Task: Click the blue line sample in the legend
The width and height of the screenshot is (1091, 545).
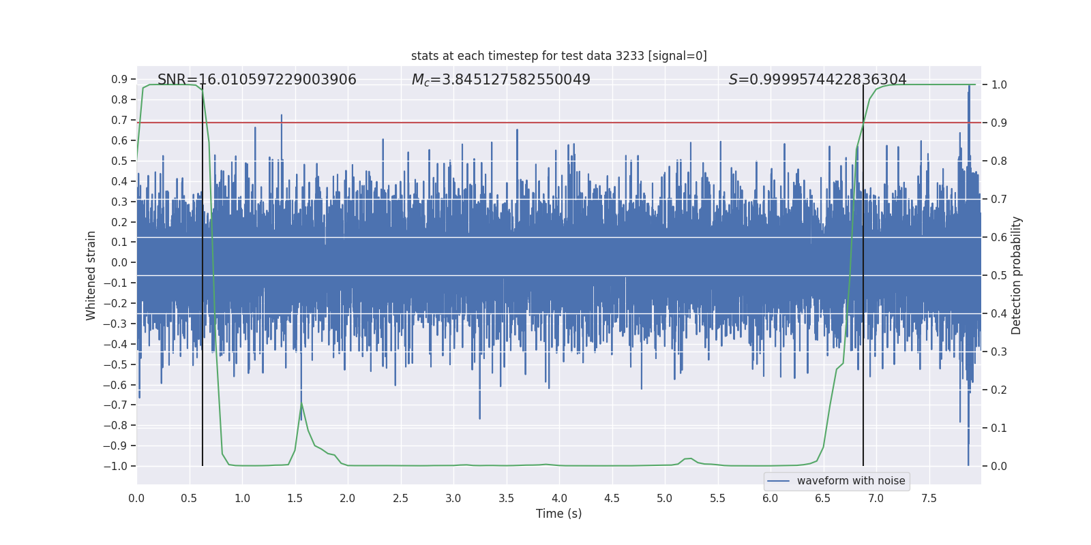Action: (778, 481)
